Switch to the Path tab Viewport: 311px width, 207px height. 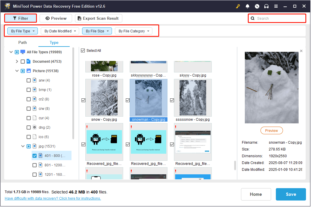(x=22, y=42)
